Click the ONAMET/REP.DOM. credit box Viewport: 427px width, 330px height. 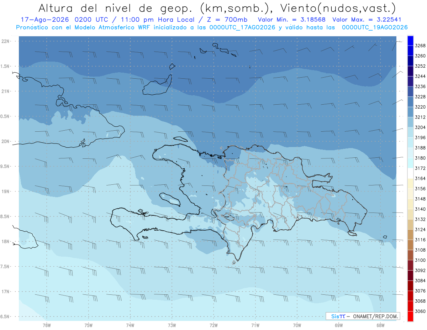click(x=363, y=316)
